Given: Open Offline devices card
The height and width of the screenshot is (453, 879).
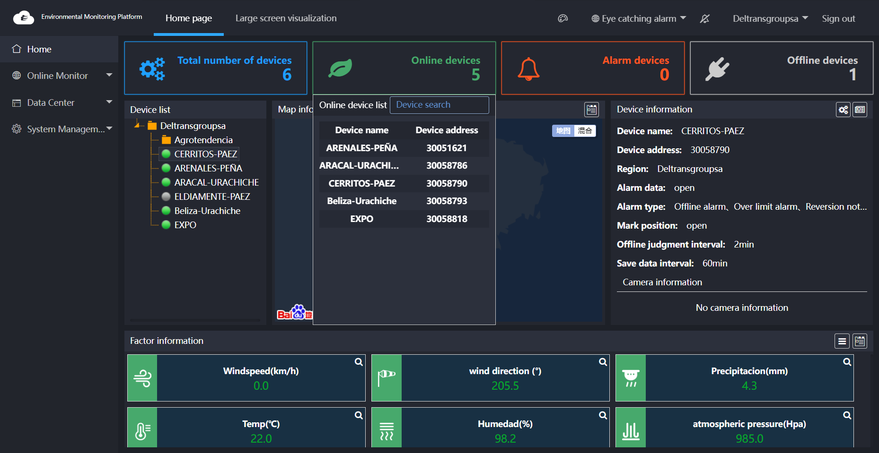Looking at the screenshot, I should [x=782, y=68].
